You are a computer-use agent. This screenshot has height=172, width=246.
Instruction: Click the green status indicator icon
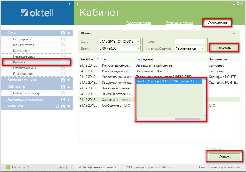click(x=8, y=167)
